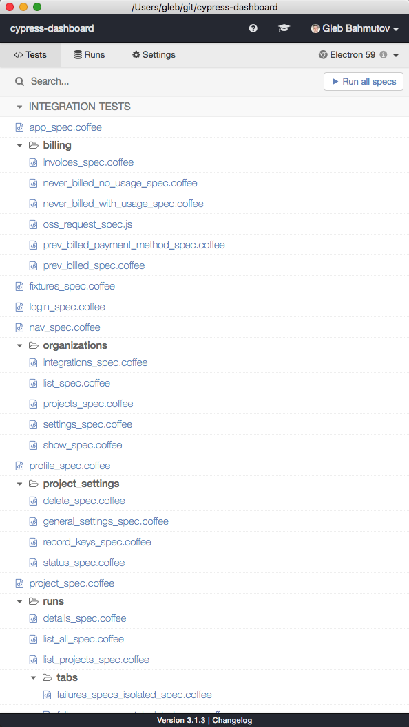409x727 pixels.
Task: Open the Gleb Bahmutov user menu
Action: coord(355,28)
